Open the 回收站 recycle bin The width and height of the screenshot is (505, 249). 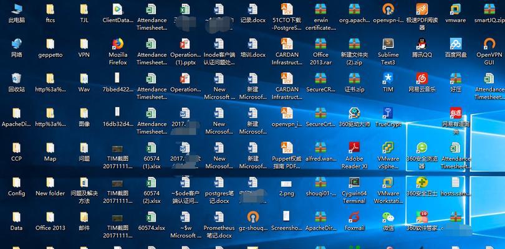tap(16, 83)
